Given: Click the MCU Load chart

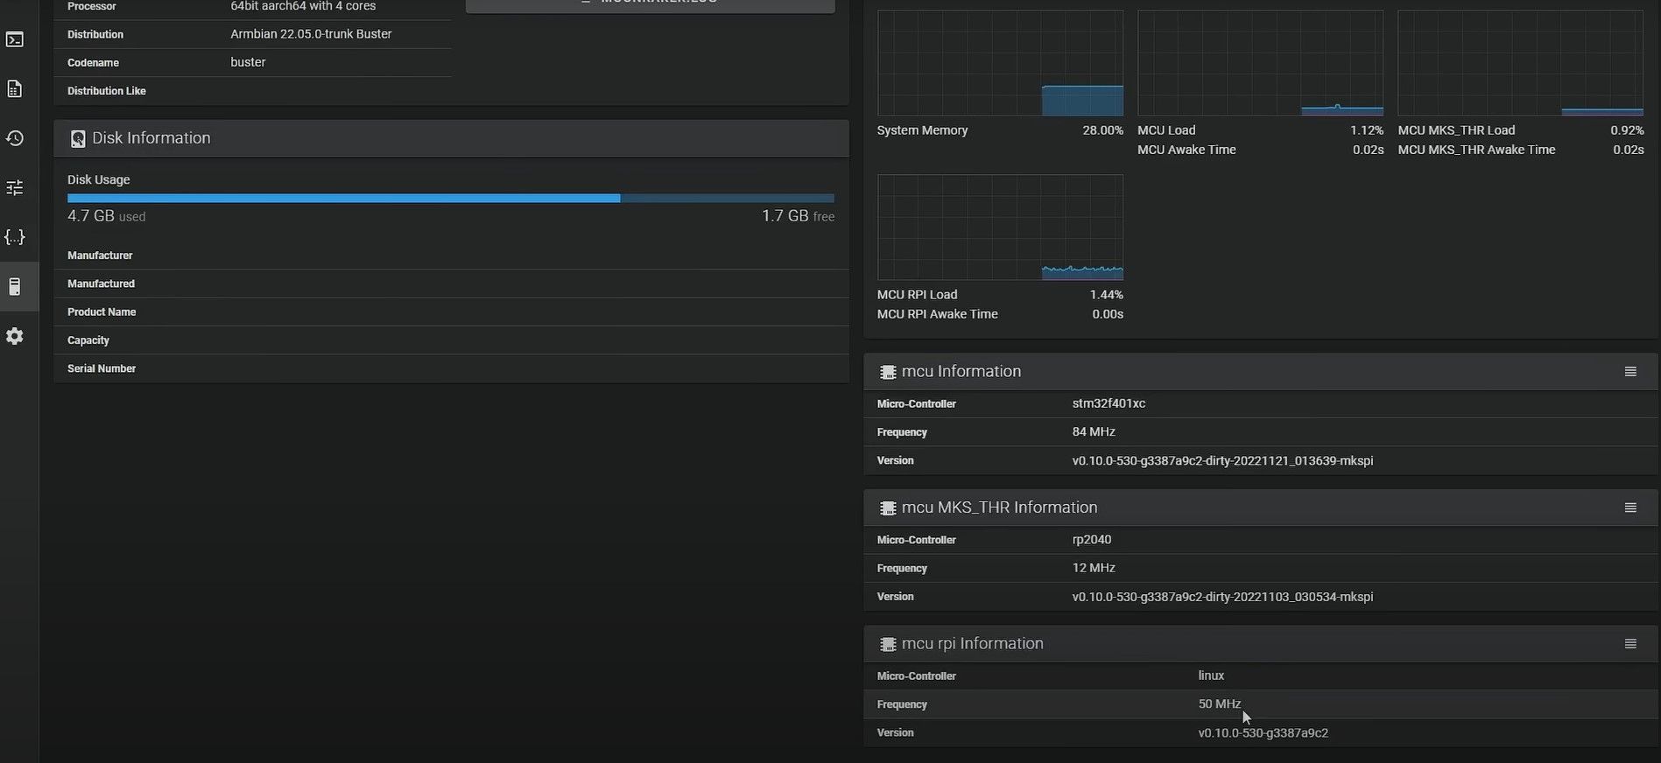Looking at the screenshot, I should [1260, 63].
